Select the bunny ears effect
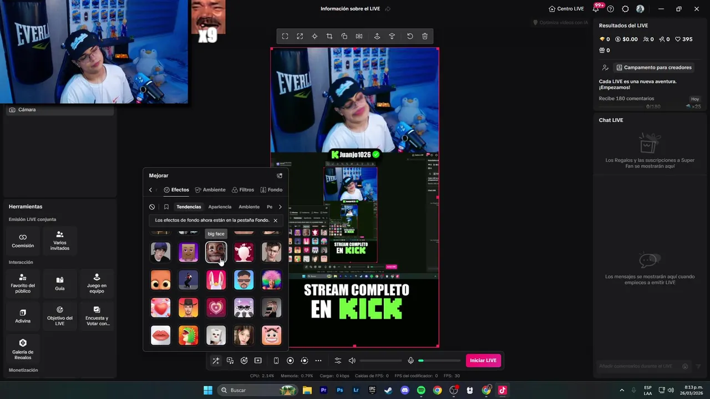Viewport: 710px width, 399px height. pyautogui.click(x=216, y=280)
